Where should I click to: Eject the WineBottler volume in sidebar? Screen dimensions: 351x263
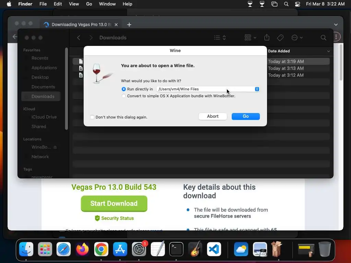tap(55, 147)
